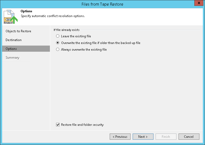Select the Leave the existing file radio button
Viewport: 205px width, 145px height.
[58, 36]
